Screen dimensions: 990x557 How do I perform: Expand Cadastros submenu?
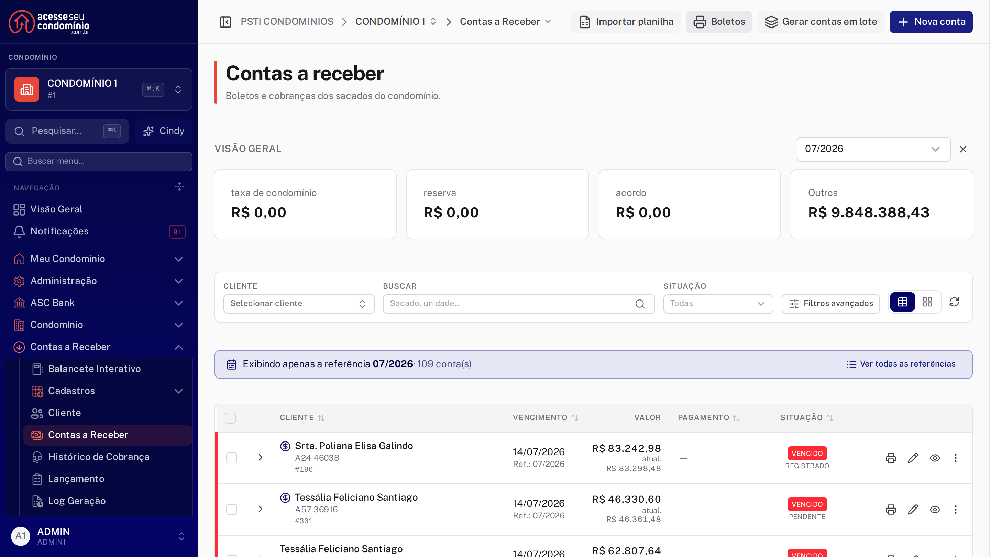108,391
